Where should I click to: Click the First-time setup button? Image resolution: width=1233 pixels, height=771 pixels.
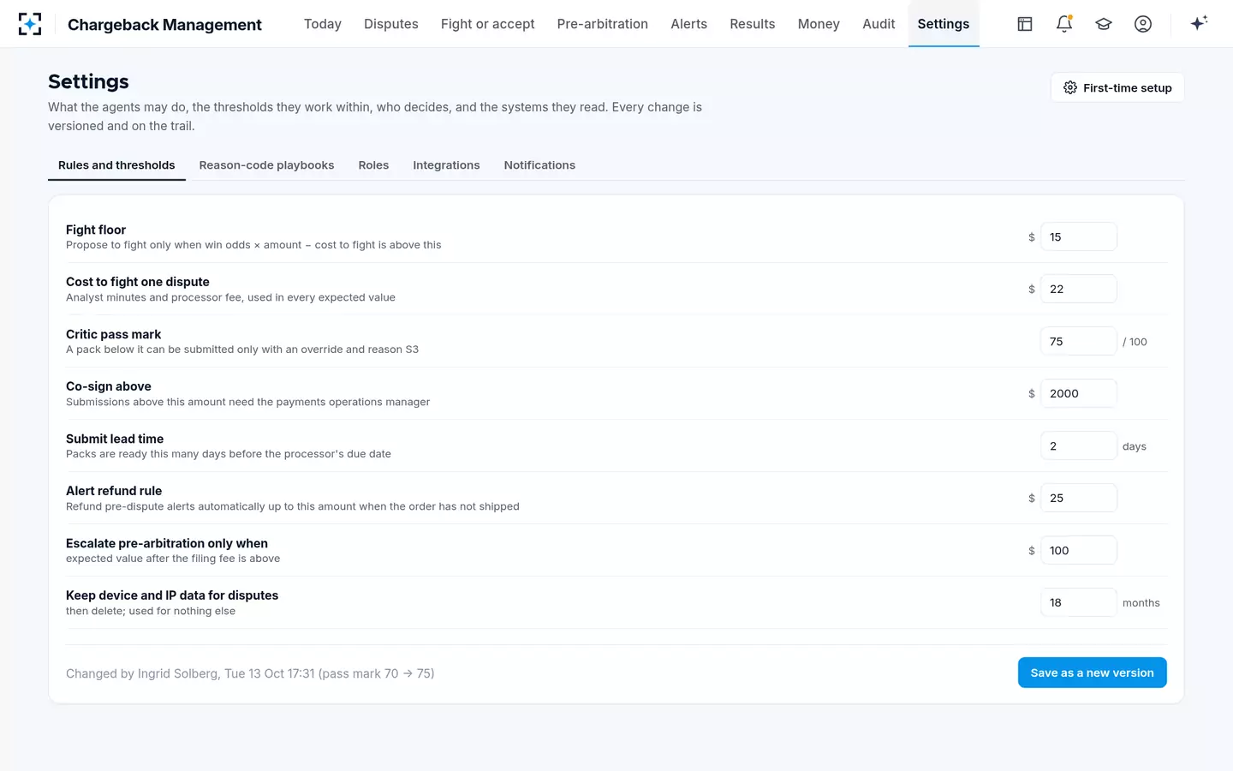(1117, 87)
